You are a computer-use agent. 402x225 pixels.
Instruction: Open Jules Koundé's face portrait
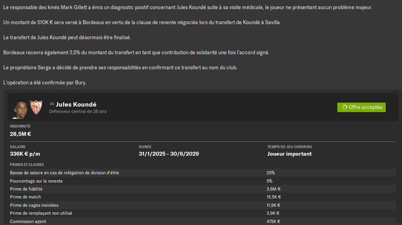[20, 109]
